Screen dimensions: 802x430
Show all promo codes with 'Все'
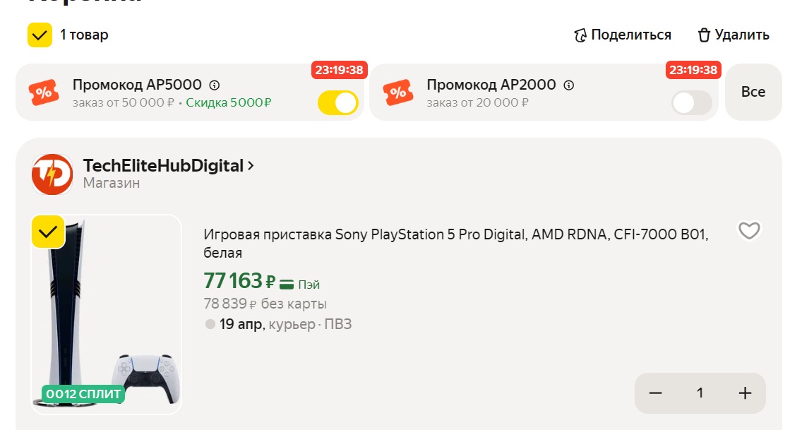click(753, 92)
